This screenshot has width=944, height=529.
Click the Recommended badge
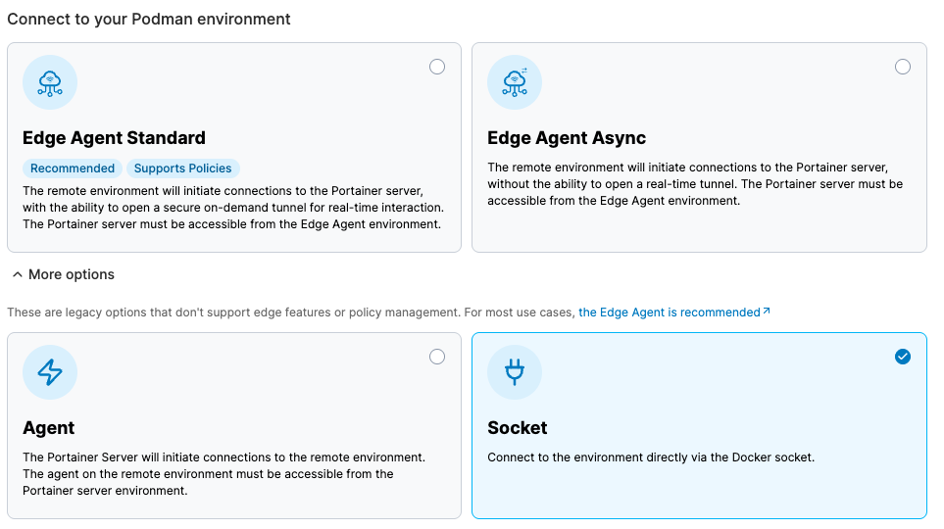click(73, 168)
